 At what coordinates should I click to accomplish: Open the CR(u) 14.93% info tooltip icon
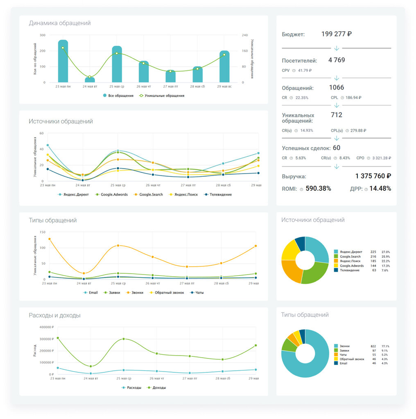pyautogui.click(x=296, y=131)
